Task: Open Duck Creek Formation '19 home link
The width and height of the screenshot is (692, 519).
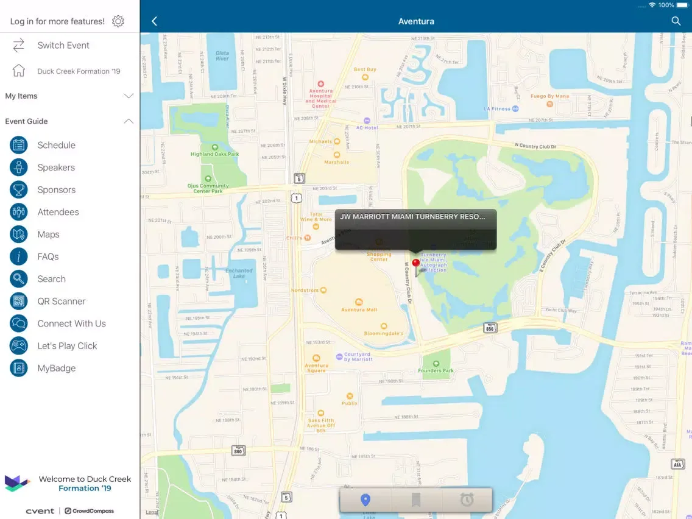Action: point(79,71)
